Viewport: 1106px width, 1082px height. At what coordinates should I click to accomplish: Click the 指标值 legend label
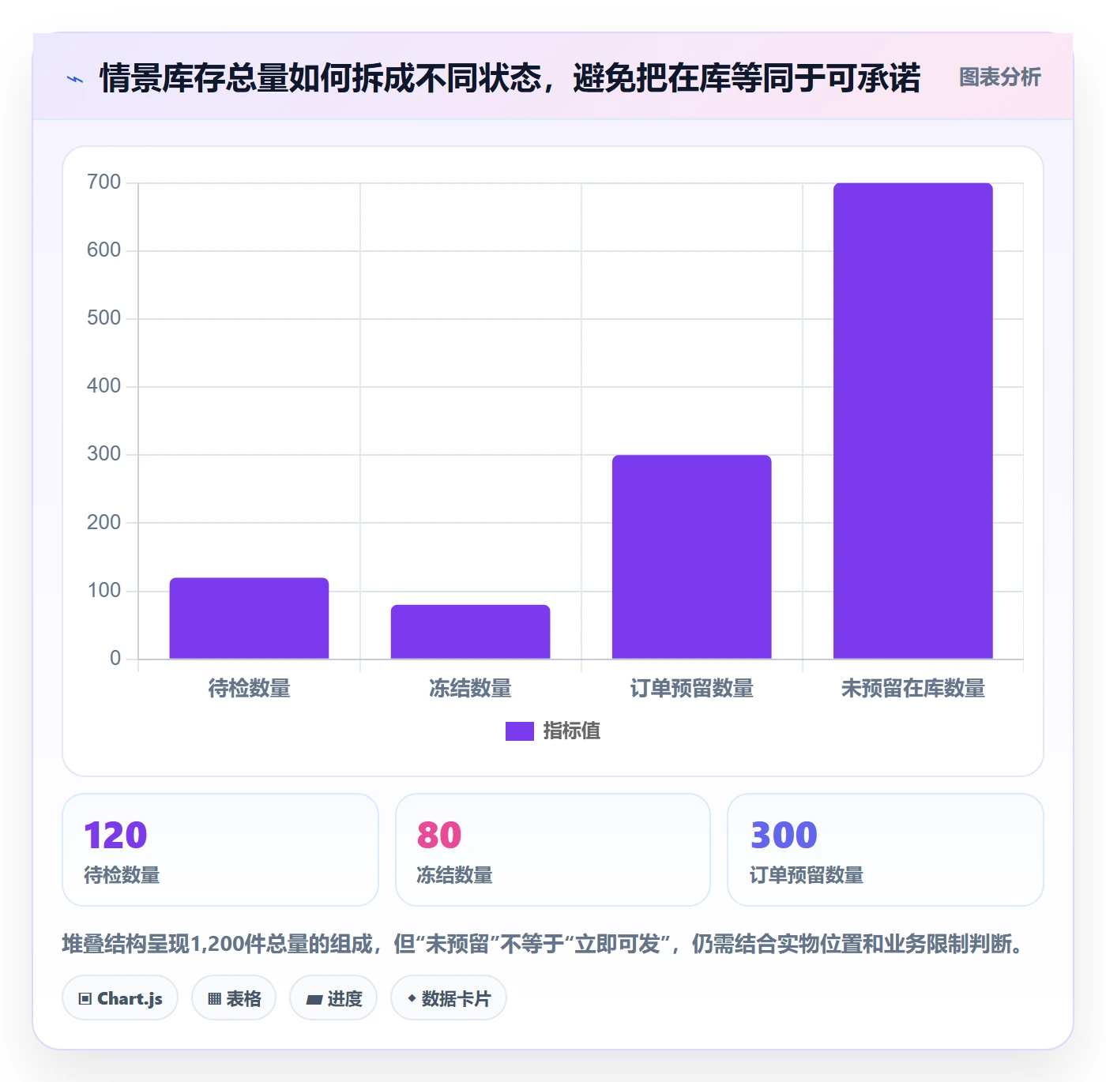pos(572,731)
